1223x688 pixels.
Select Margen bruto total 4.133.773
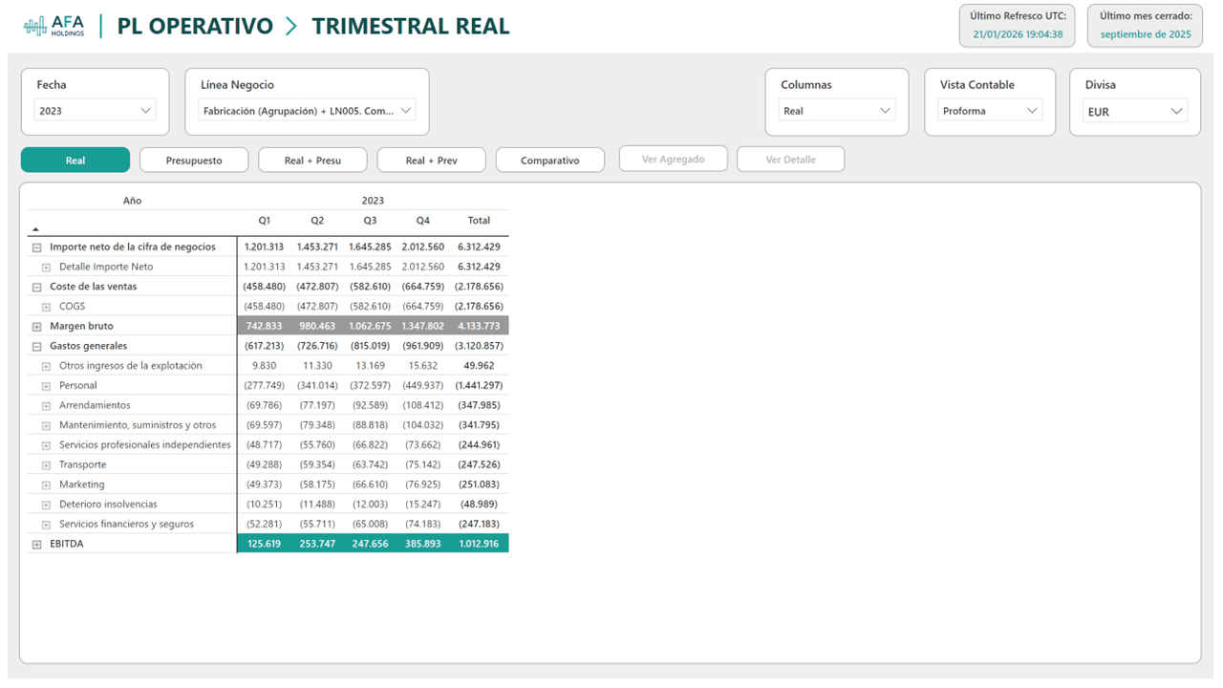(x=480, y=326)
